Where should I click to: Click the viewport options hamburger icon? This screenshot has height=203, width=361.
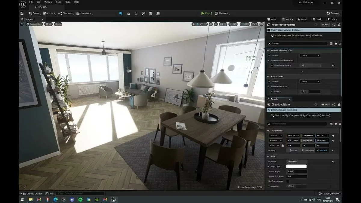pos(22,24)
